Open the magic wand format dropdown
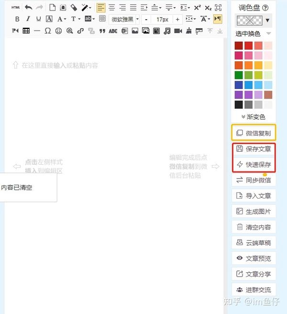Image resolution: width=287 pixels, height=314 pixels. 86,8
